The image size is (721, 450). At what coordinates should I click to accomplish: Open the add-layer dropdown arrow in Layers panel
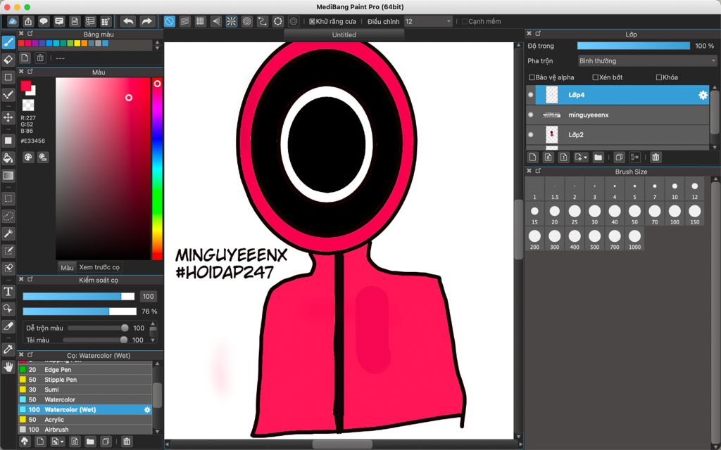pos(581,157)
